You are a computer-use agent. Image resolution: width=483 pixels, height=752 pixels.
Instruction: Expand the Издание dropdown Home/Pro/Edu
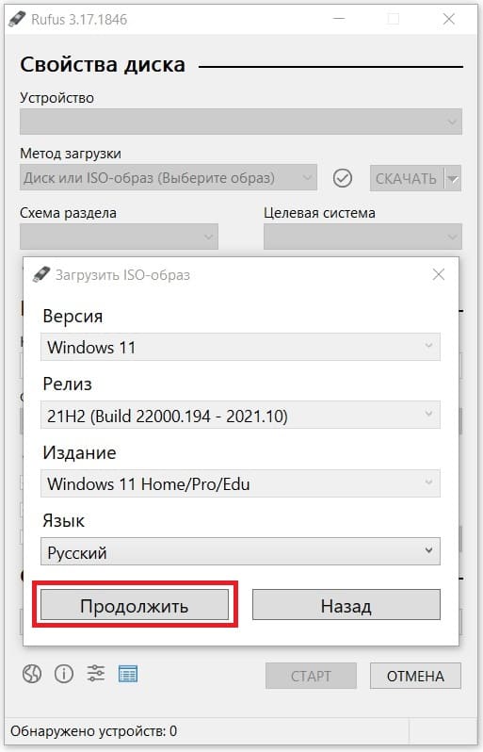pyautogui.click(x=240, y=483)
